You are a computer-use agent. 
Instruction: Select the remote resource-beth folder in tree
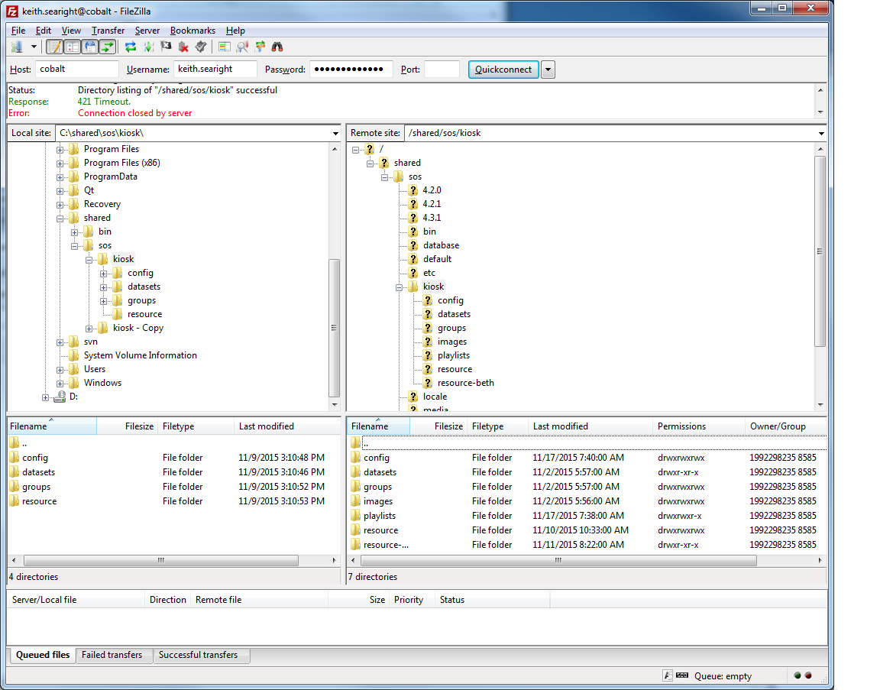pos(466,383)
